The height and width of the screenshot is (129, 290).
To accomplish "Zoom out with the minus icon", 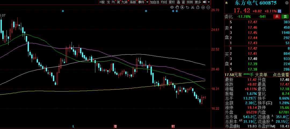I will [208, 7].
